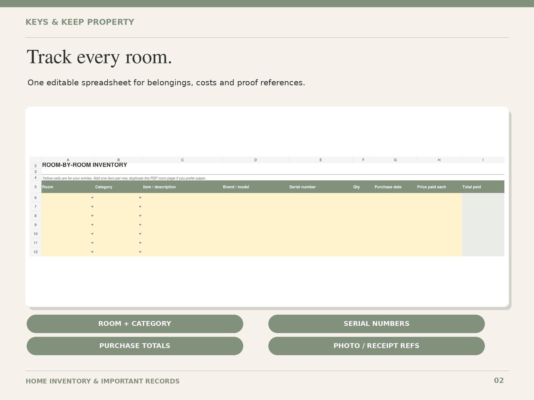
Task: Click the Price paid each cell in row 11
Action: (x=439, y=243)
